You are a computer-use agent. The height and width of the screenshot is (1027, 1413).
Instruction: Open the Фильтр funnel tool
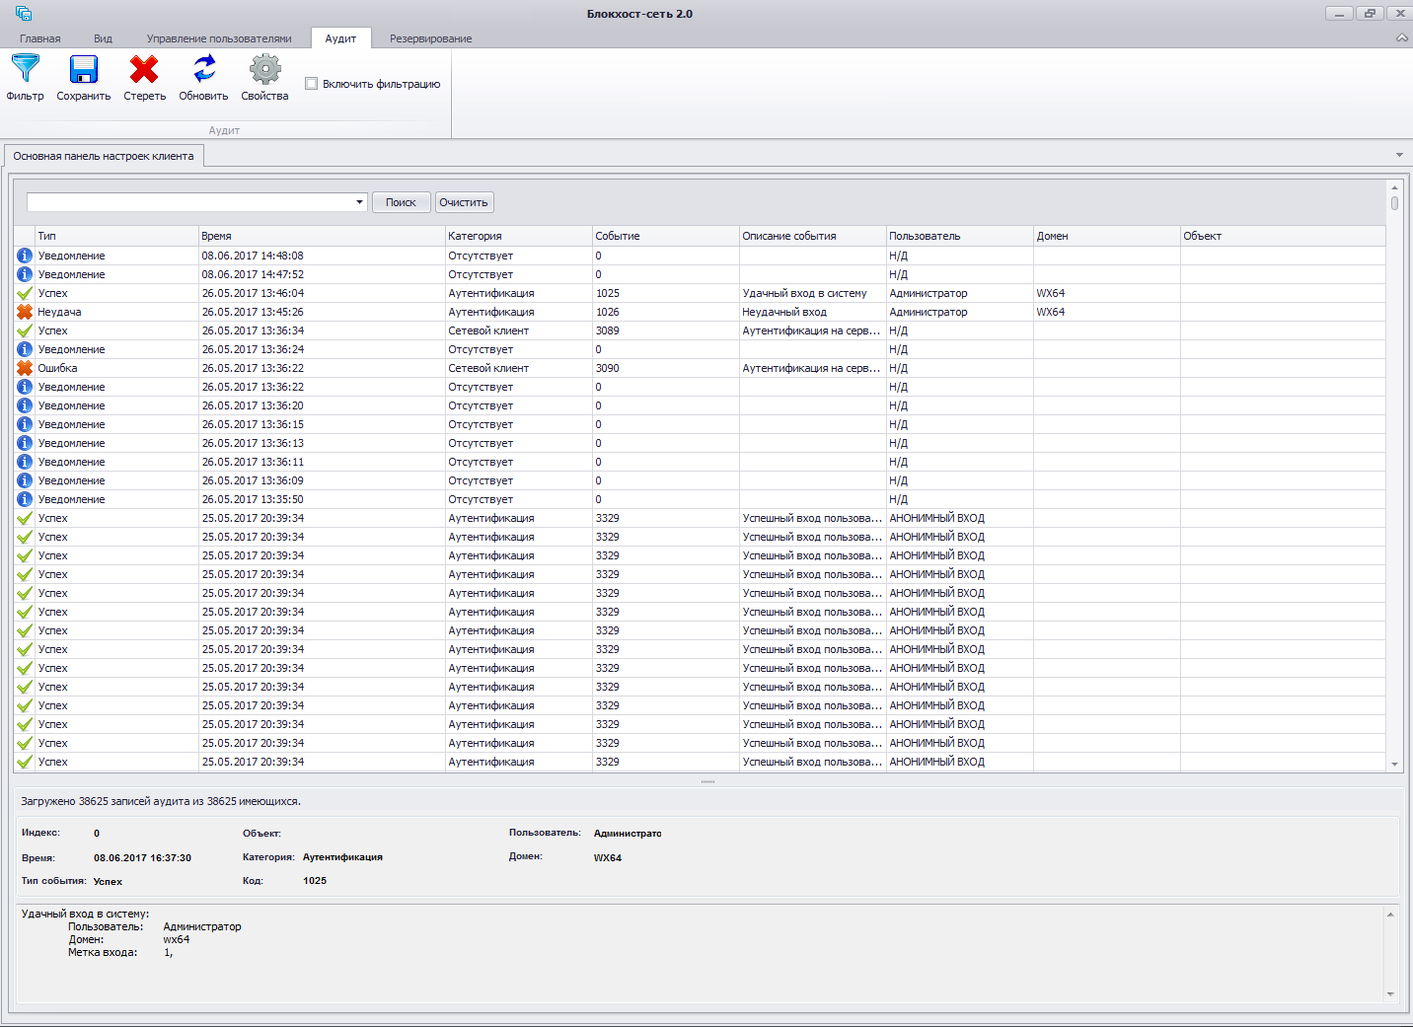25,70
